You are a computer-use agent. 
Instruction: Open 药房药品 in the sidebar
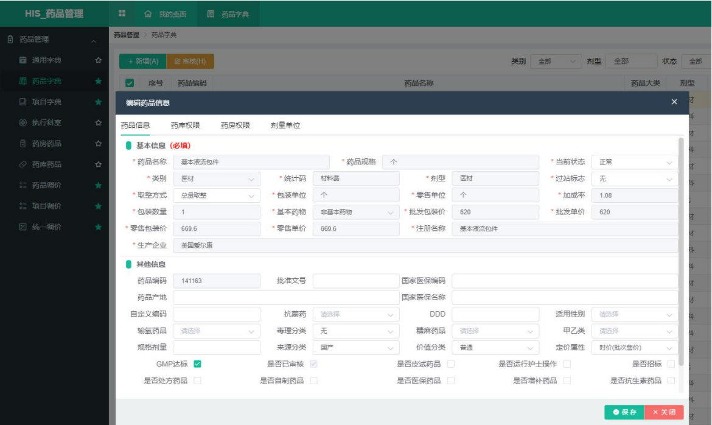point(55,144)
